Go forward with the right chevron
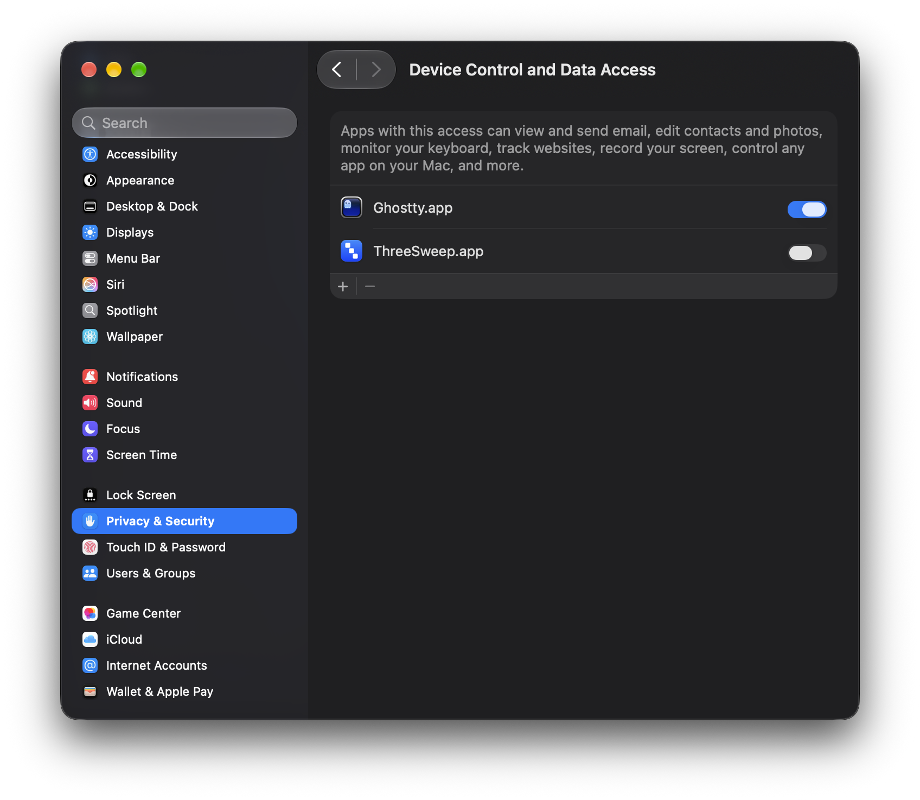The height and width of the screenshot is (800, 920). point(376,69)
